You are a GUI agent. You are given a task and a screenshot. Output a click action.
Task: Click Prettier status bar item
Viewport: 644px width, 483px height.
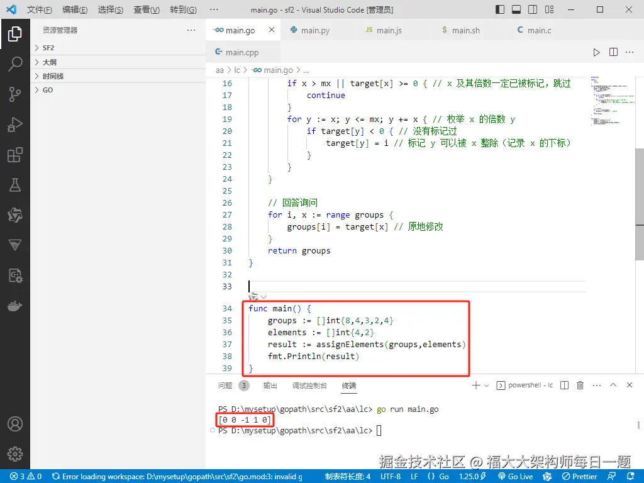tap(579, 477)
